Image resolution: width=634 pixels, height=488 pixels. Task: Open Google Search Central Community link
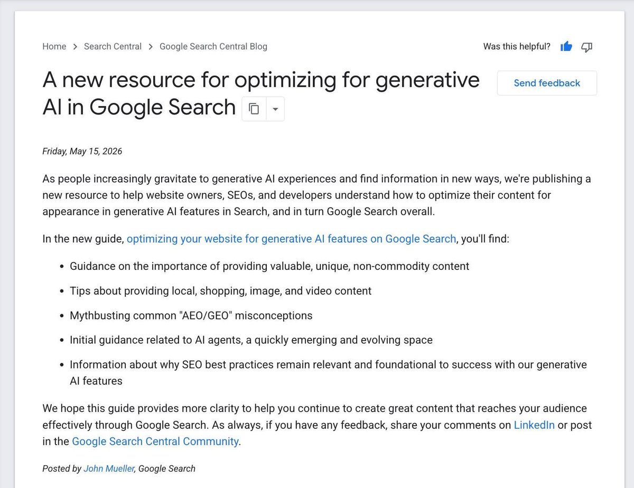coord(155,442)
